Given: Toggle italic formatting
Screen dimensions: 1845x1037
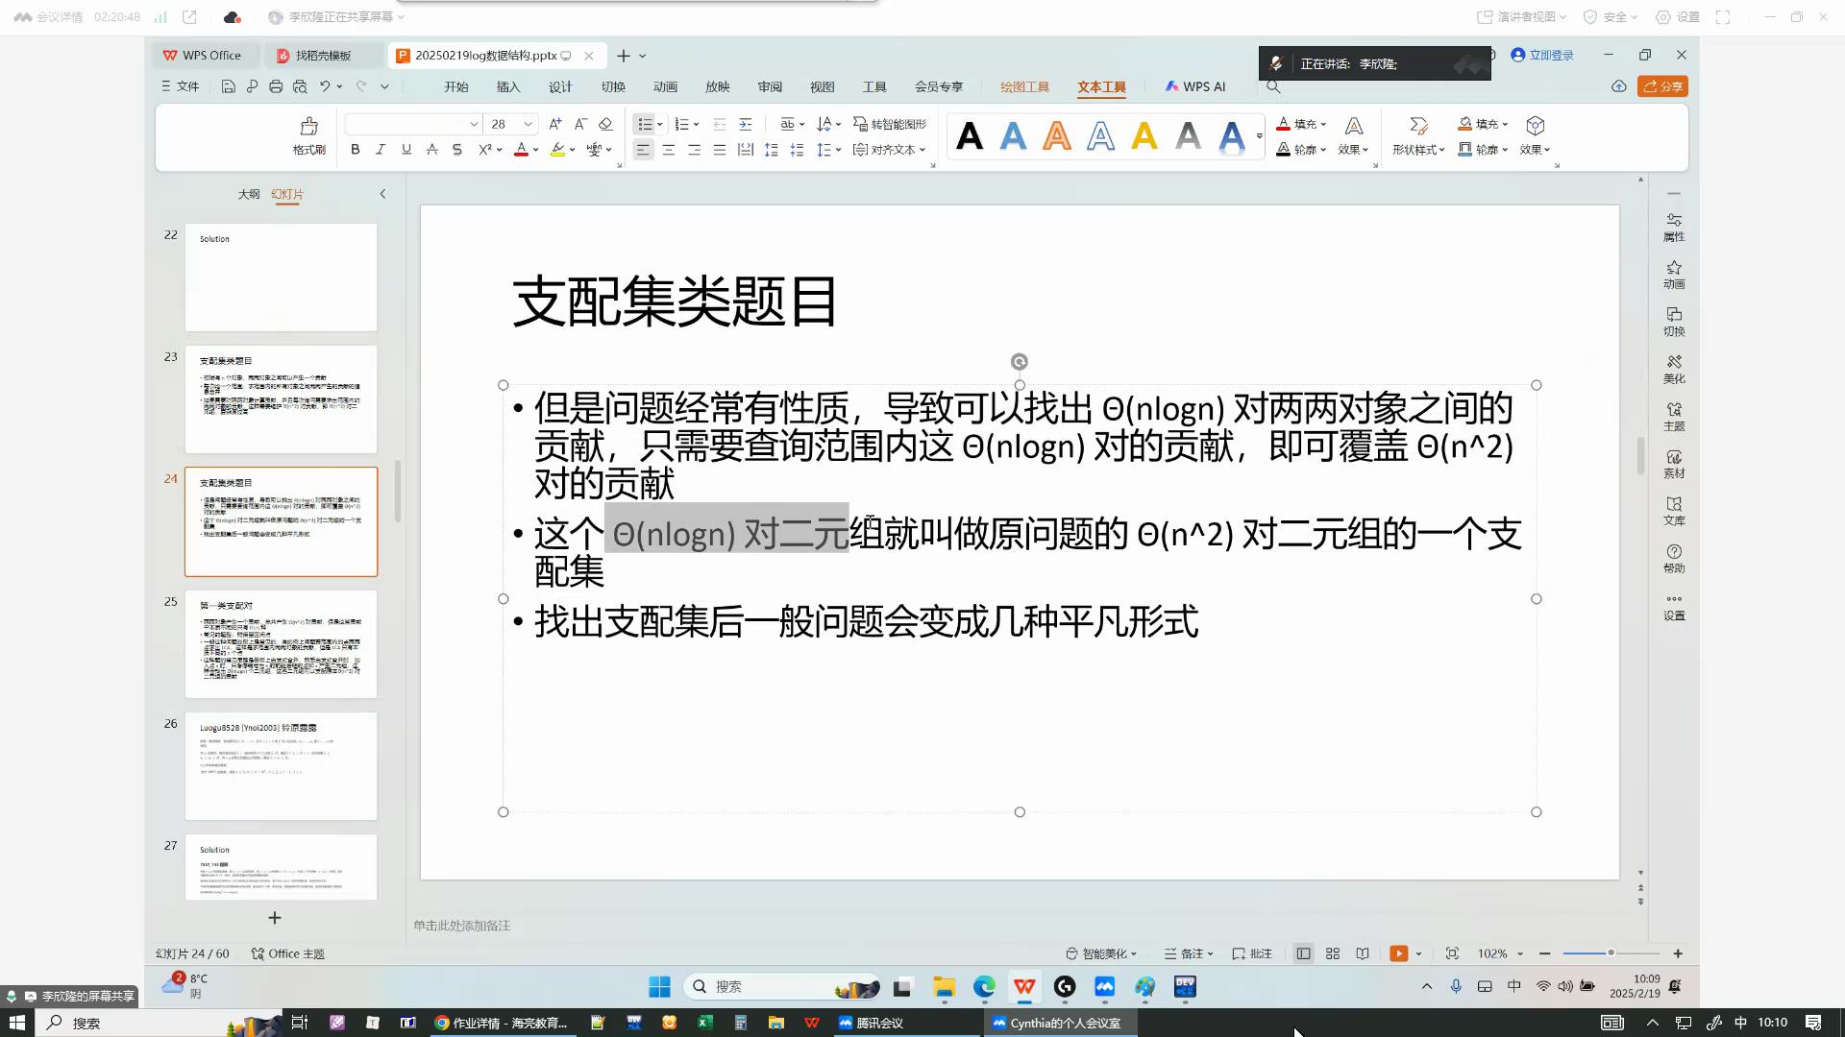Looking at the screenshot, I should click(381, 150).
